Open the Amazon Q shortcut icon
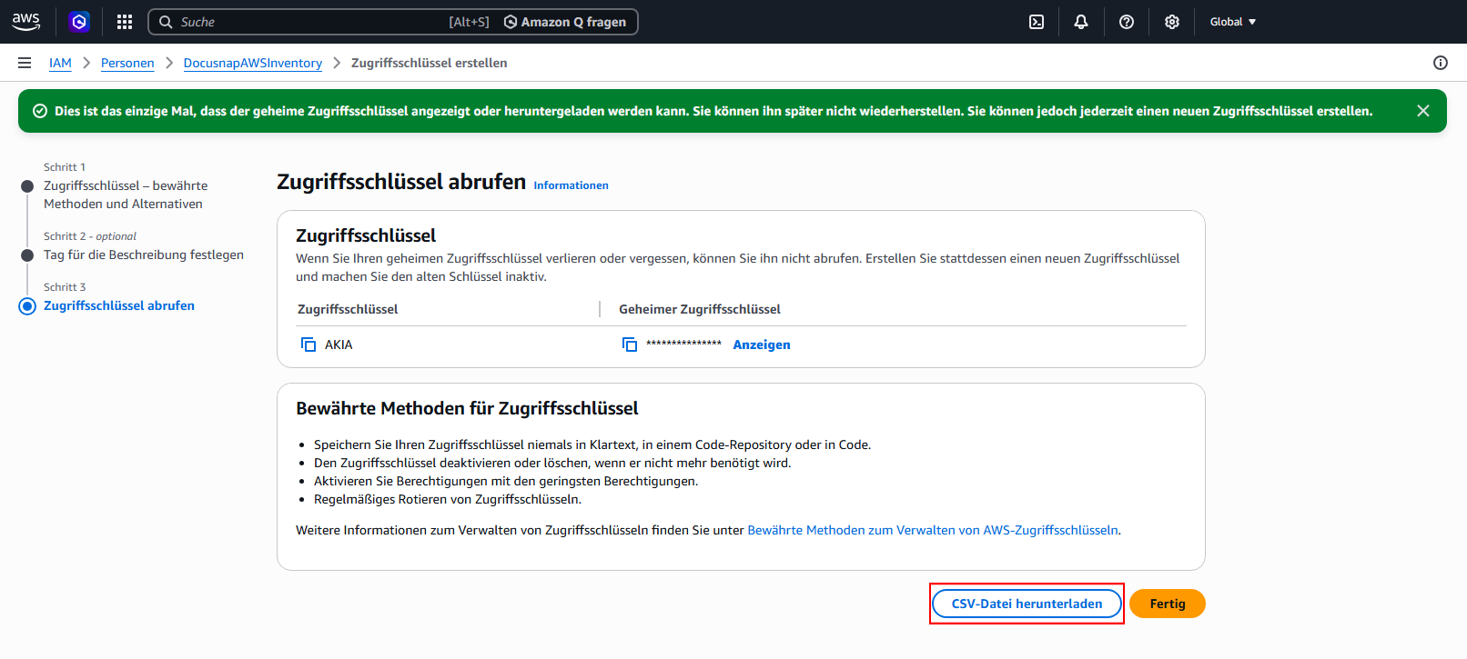This screenshot has height=659, width=1467. coord(79,22)
